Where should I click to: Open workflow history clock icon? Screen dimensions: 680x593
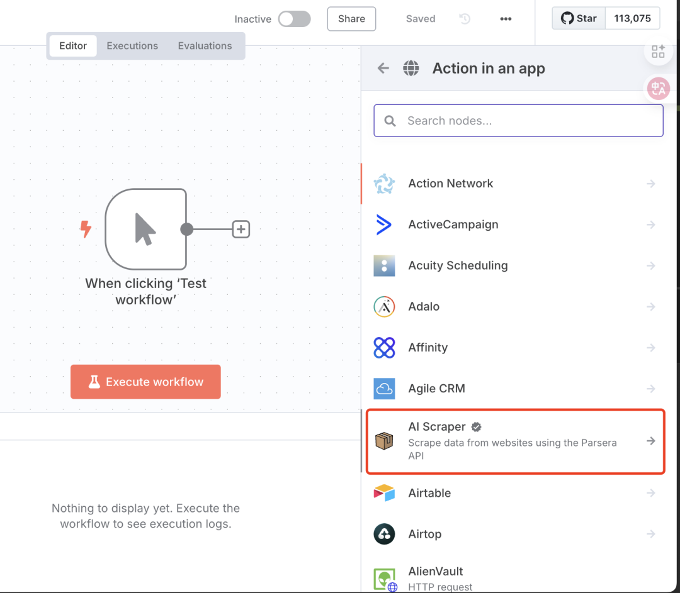tap(465, 19)
